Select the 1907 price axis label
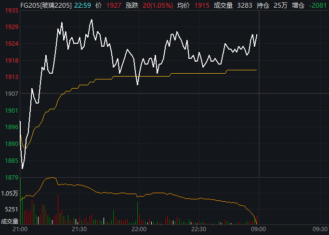The width and height of the screenshot is (329, 235). (9, 93)
